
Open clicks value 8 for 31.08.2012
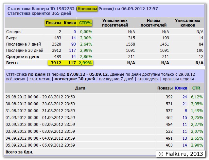(x=186, y=111)
